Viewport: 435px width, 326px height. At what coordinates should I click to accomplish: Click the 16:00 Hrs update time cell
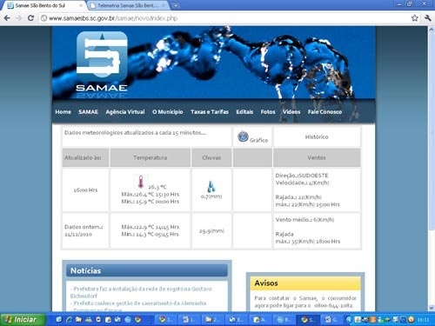[x=85, y=190]
